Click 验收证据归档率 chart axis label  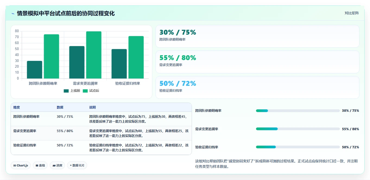pyautogui.click(x=128, y=83)
